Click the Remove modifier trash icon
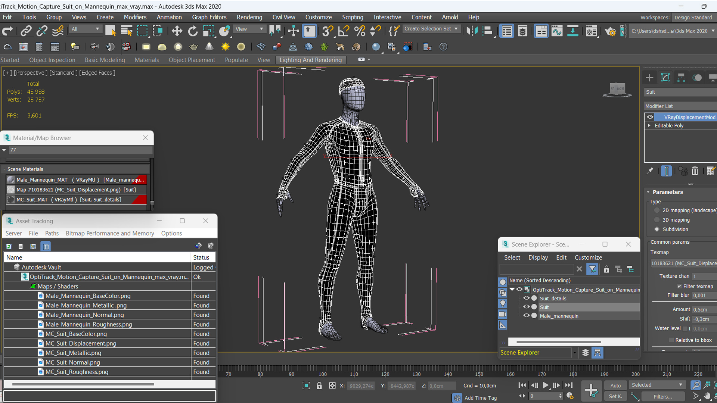The height and width of the screenshot is (403, 717). pos(695,171)
